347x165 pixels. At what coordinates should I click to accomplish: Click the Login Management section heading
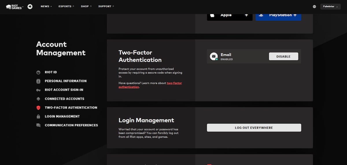point(146,120)
